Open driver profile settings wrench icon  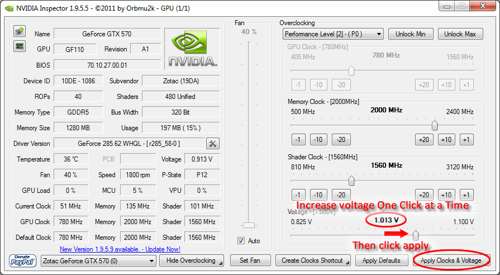point(213,144)
